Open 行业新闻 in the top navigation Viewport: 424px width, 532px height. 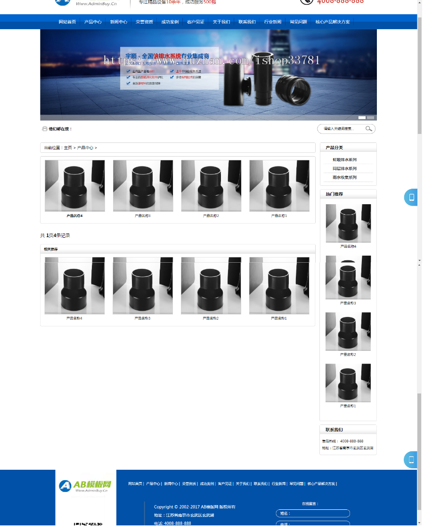click(272, 22)
